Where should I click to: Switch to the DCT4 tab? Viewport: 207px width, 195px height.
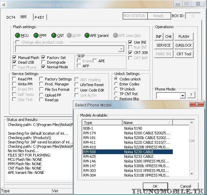click(x=11, y=17)
